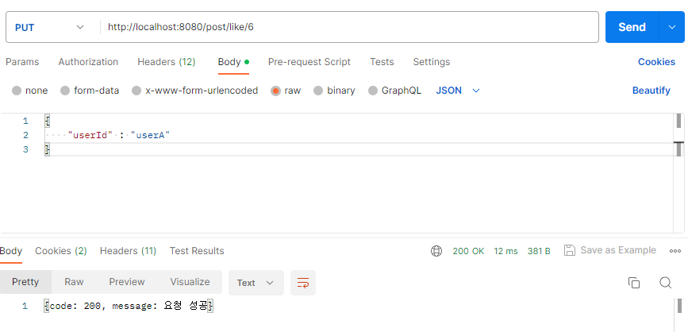The width and height of the screenshot is (688, 332).
Task: Select the form-data body type
Action: [90, 91]
